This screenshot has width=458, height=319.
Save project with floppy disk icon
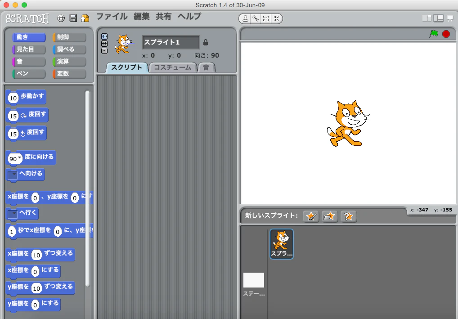tap(73, 18)
